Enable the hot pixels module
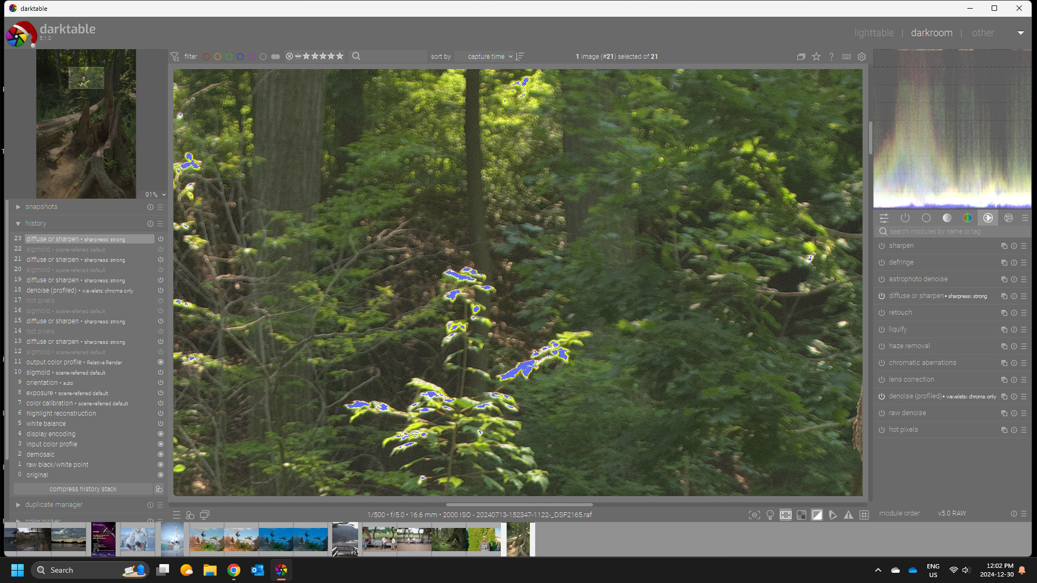This screenshot has height=583, width=1037. coord(881,430)
